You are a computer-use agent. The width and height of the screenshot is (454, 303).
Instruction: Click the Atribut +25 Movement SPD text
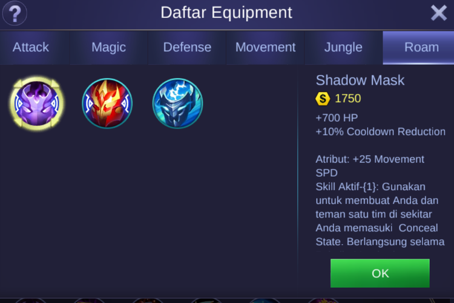370,166
